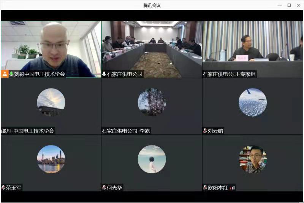
Task: Click the orange host icon beside 刘淼
Action: [5, 74]
